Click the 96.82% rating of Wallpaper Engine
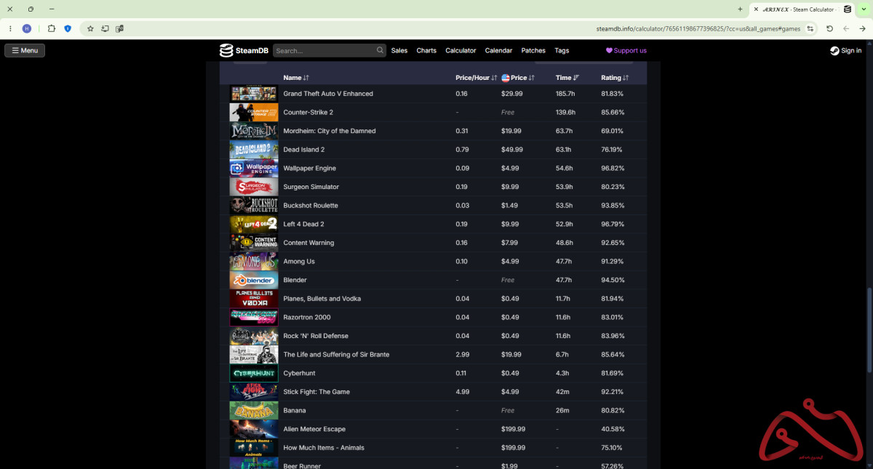Image resolution: width=873 pixels, height=469 pixels. 613,168
